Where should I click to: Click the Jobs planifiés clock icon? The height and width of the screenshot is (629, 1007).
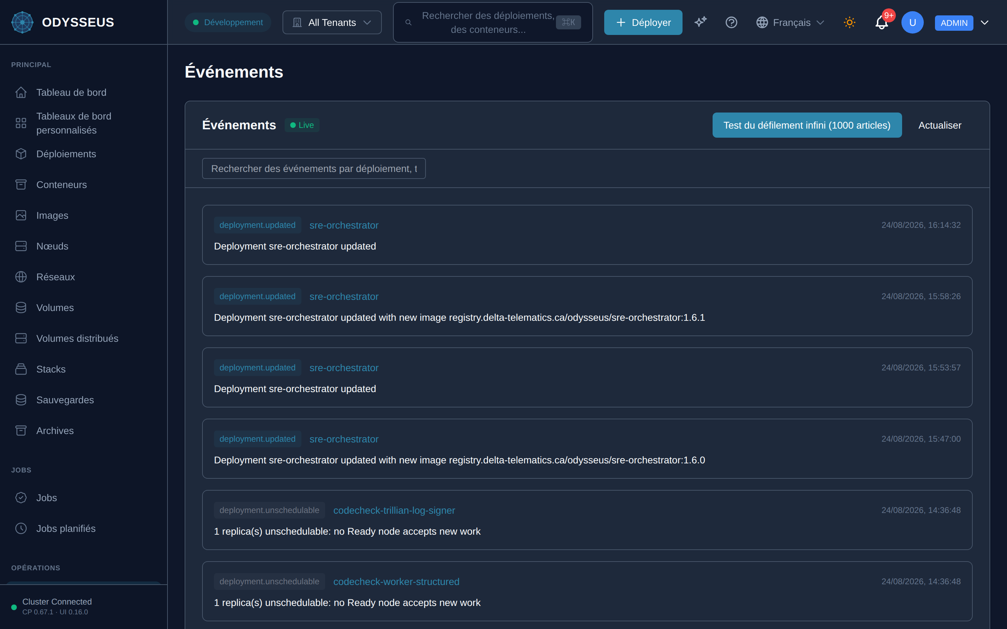pos(21,529)
